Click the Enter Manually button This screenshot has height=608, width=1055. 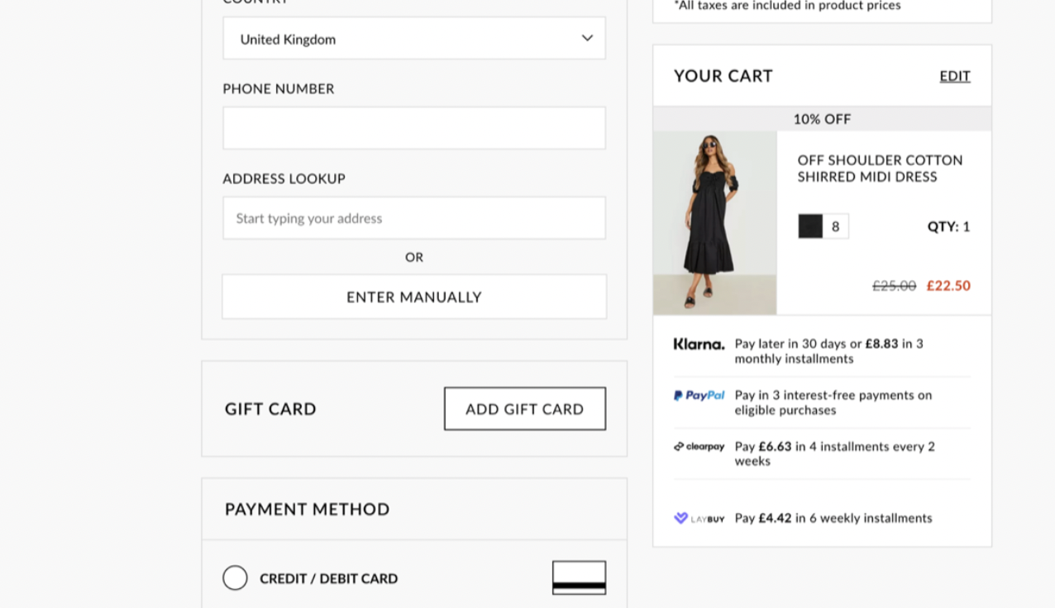click(413, 297)
